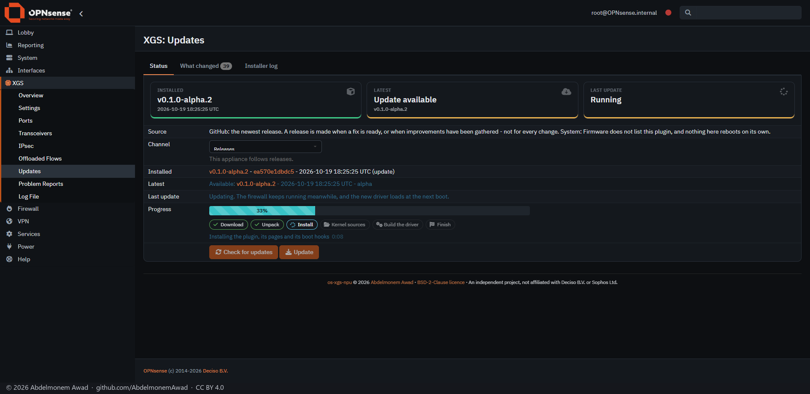The image size is (810, 394).
Task: Open the What changed tab
Action: (x=206, y=66)
